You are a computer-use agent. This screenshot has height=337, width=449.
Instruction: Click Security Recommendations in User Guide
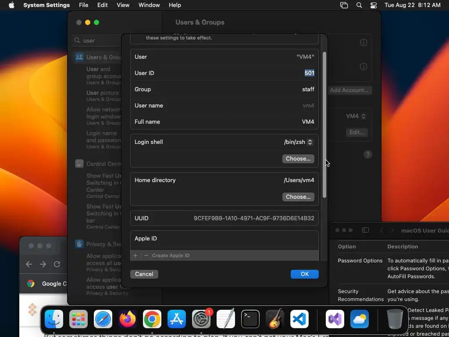(x=360, y=295)
